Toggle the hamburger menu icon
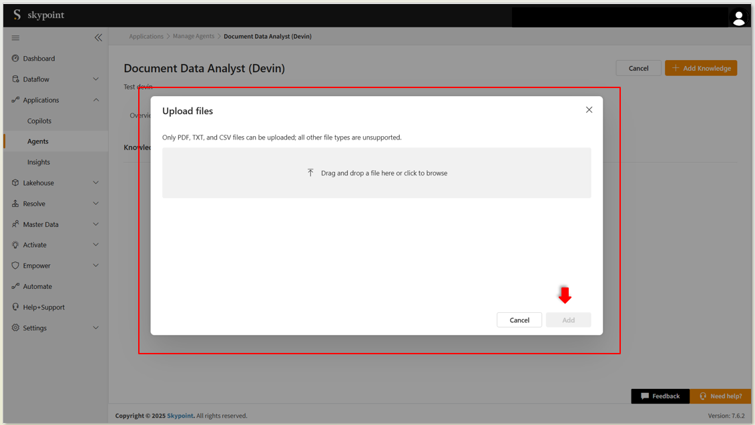This screenshot has width=755, height=425. (15, 38)
